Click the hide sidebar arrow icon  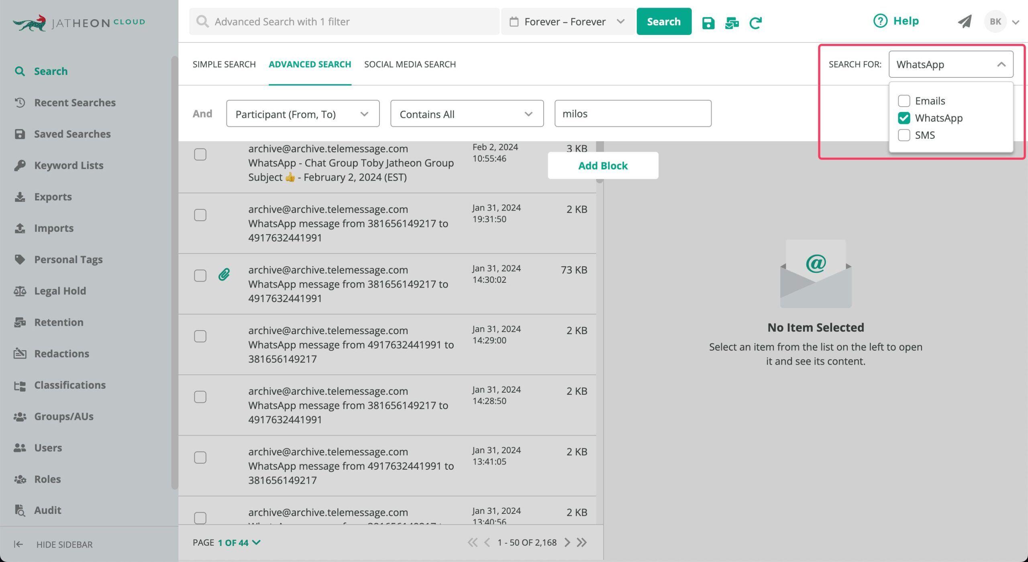coord(18,544)
